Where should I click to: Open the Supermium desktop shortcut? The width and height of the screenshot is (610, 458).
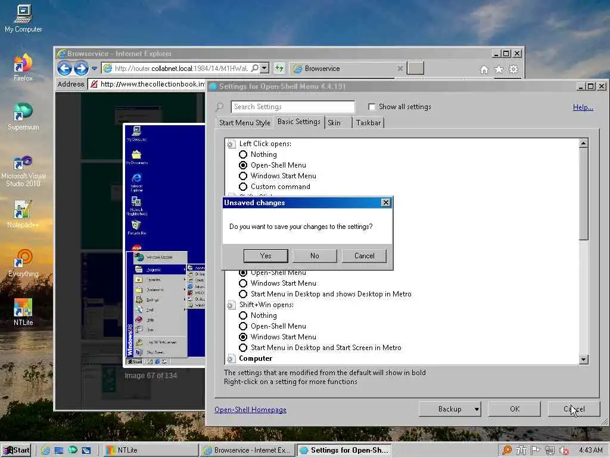[23, 116]
